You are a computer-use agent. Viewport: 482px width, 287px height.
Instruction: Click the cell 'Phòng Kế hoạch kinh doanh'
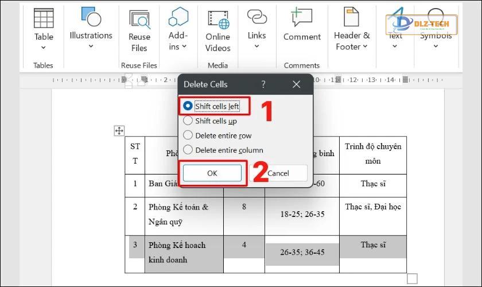click(x=184, y=254)
